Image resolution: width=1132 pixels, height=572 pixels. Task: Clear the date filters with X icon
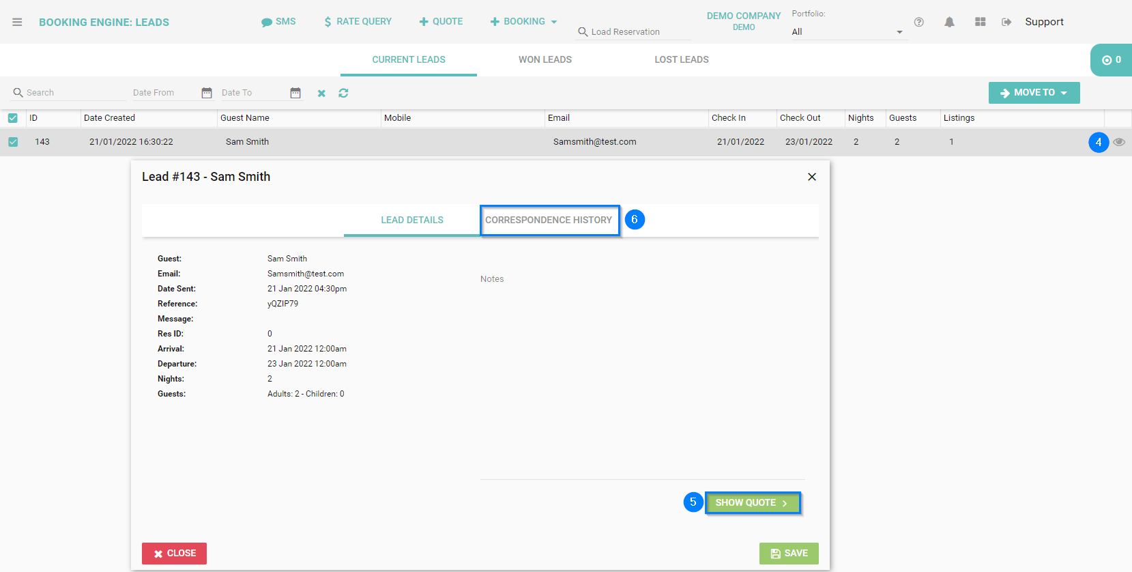pyautogui.click(x=321, y=94)
